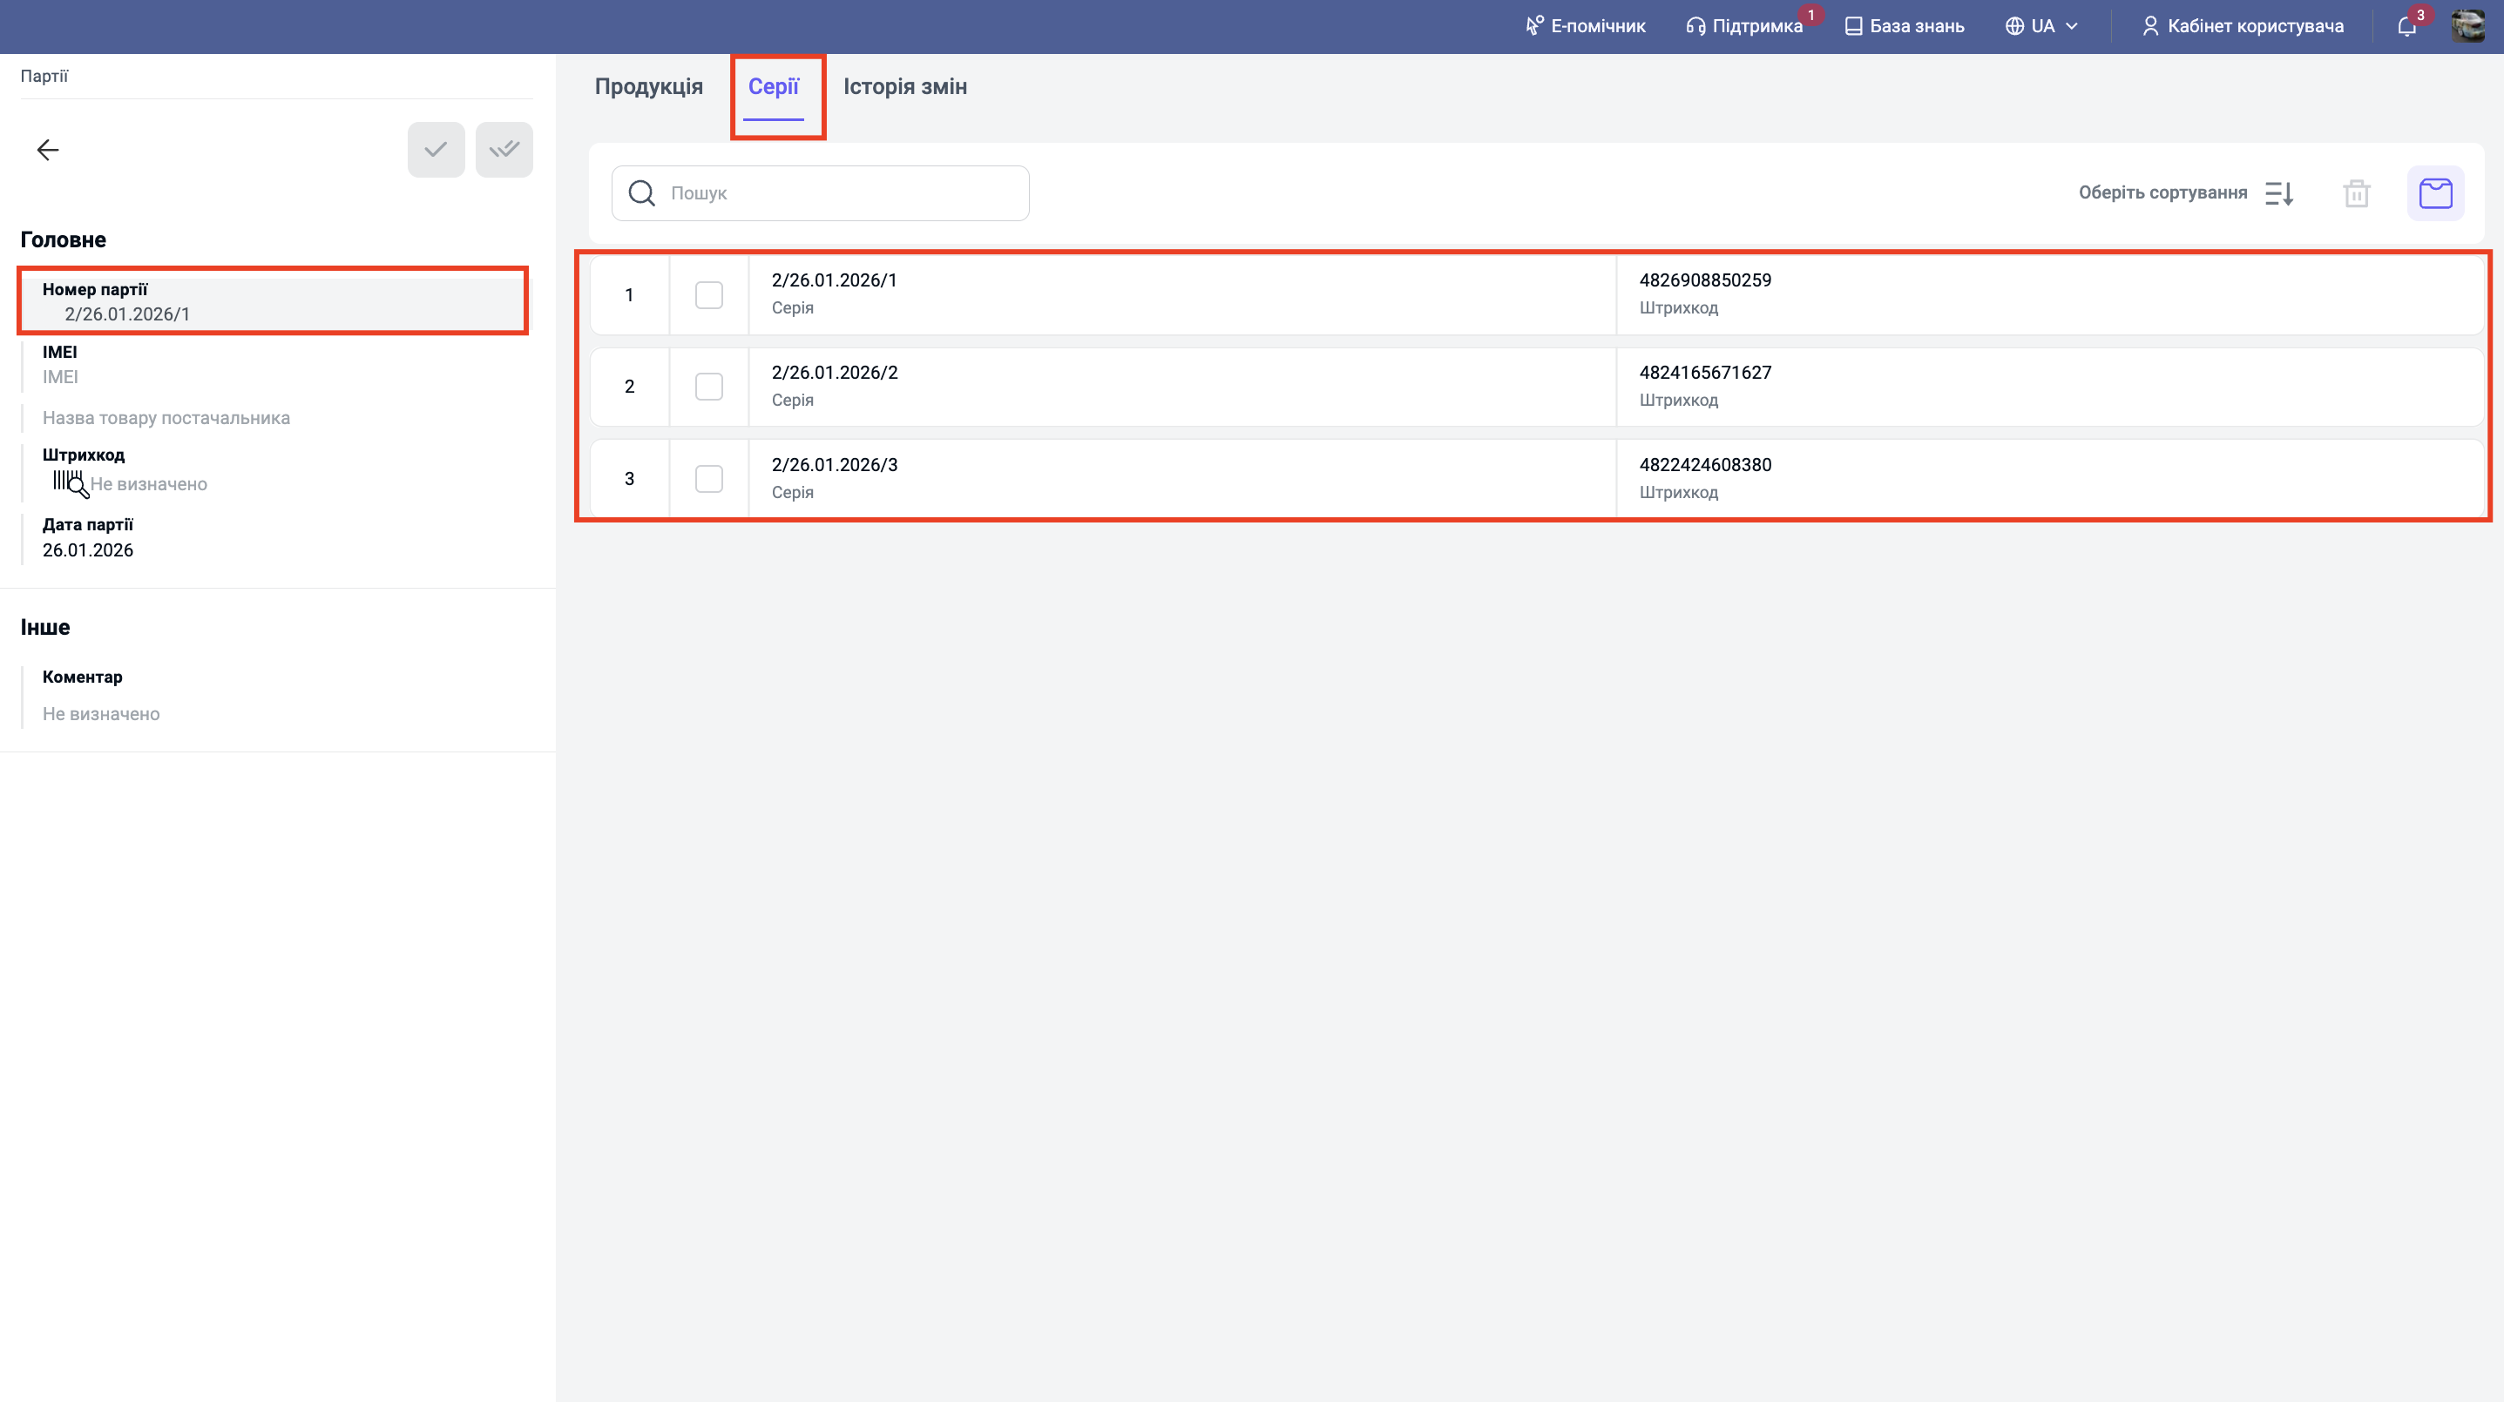Check the box for series 2/26.01.2026/1
2504x1402 pixels.
coord(708,294)
